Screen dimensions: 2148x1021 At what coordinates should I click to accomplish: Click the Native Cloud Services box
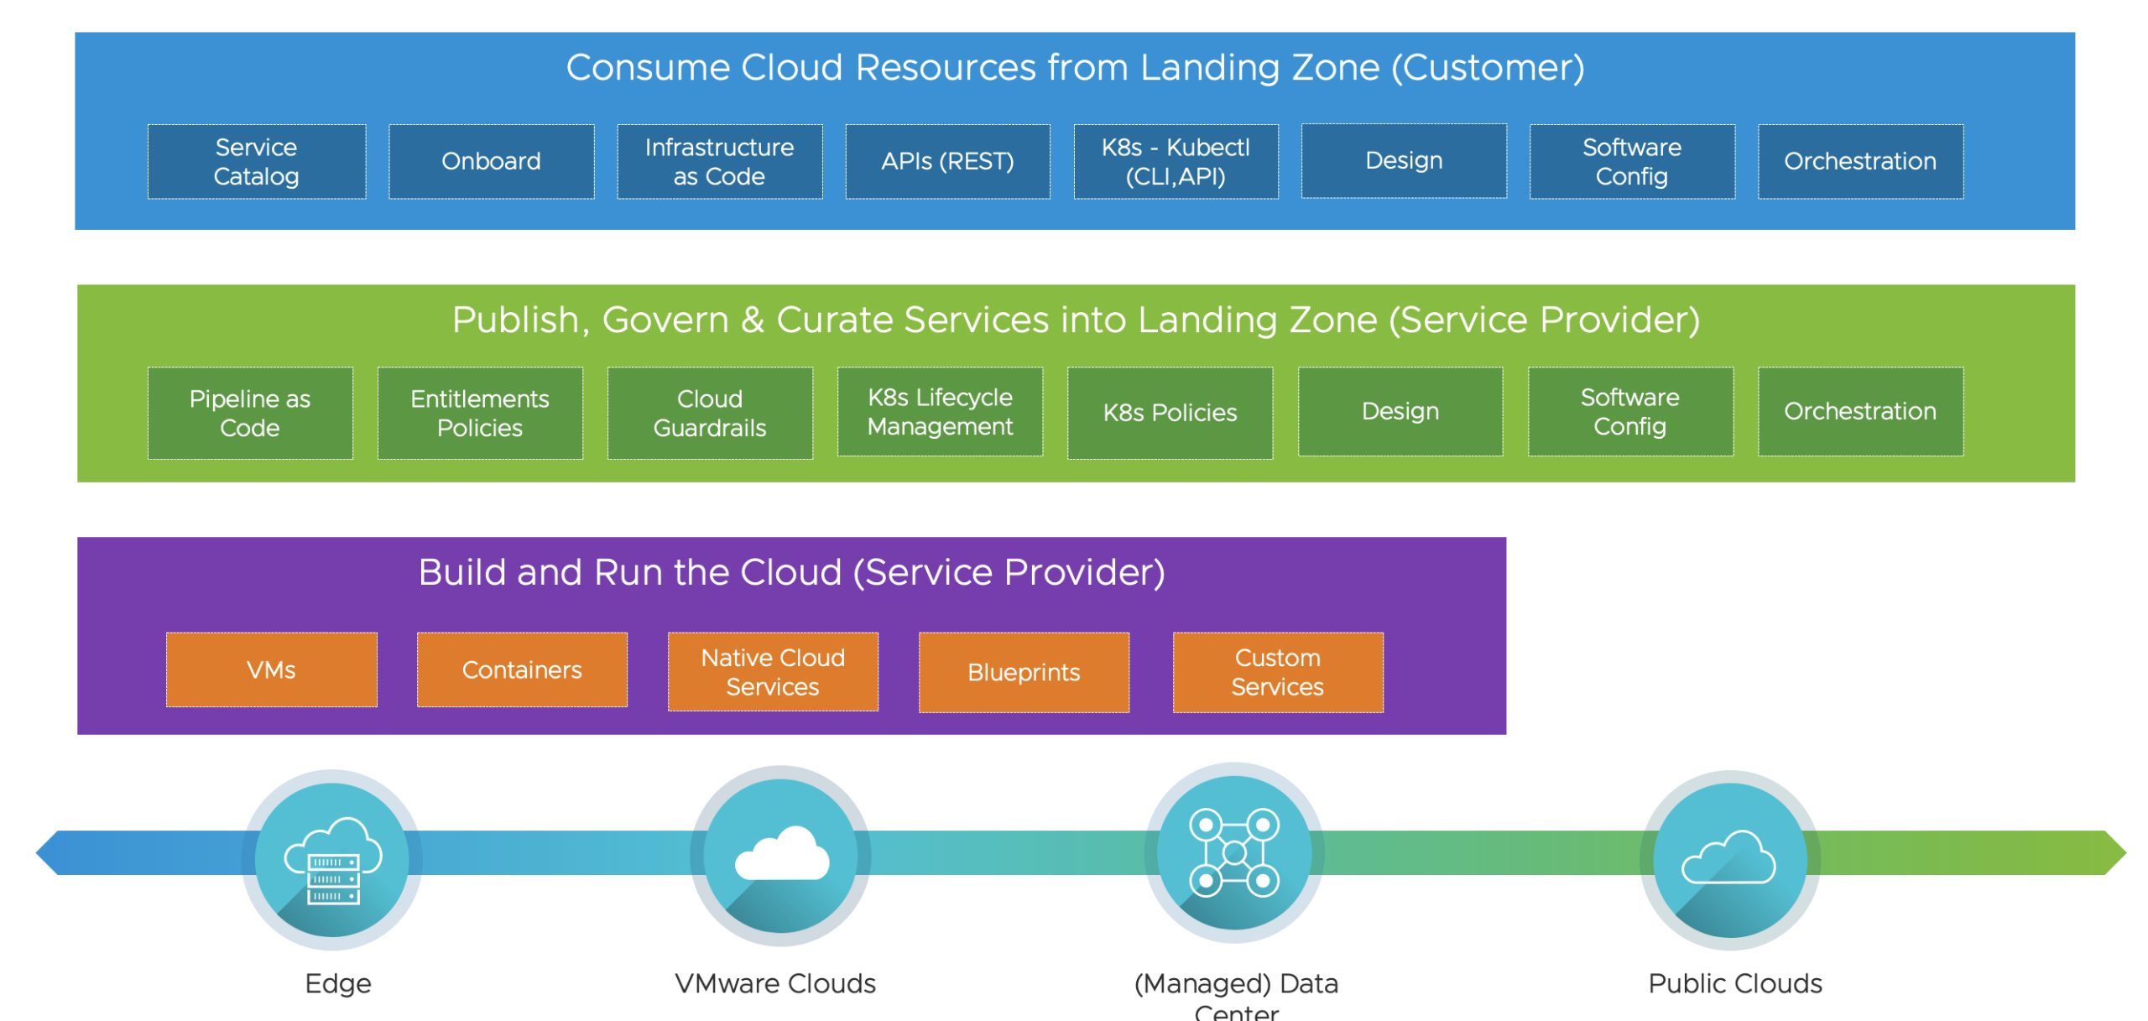click(x=773, y=672)
